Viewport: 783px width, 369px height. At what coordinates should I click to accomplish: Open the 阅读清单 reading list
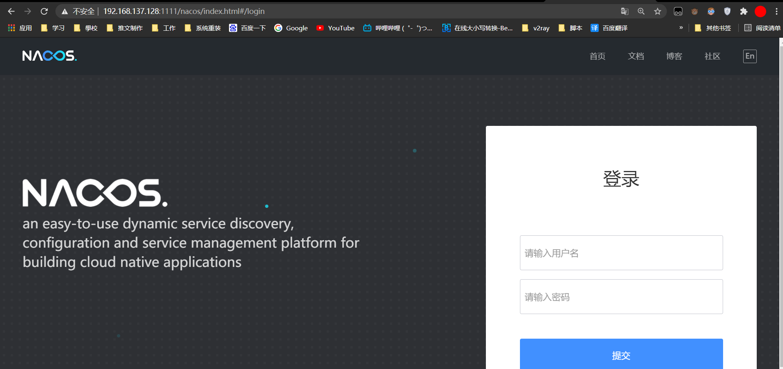point(762,28)
